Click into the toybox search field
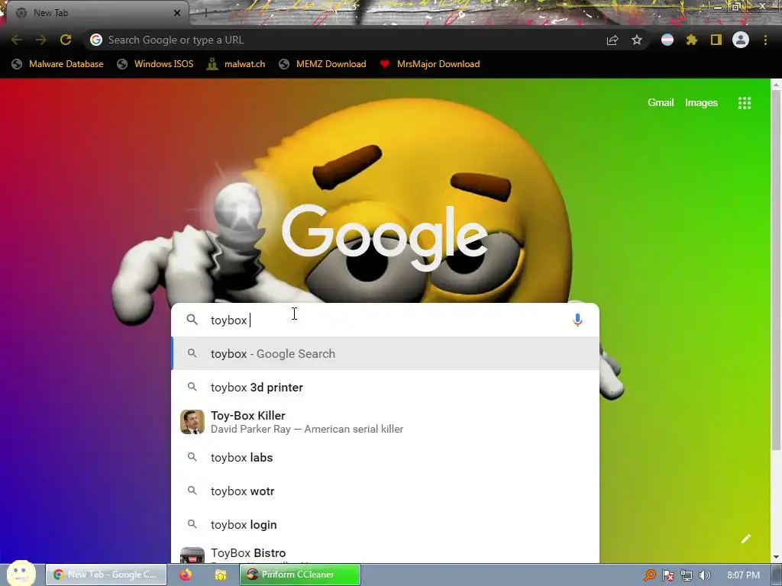This screenshot has height=586, width=782. 385,320
